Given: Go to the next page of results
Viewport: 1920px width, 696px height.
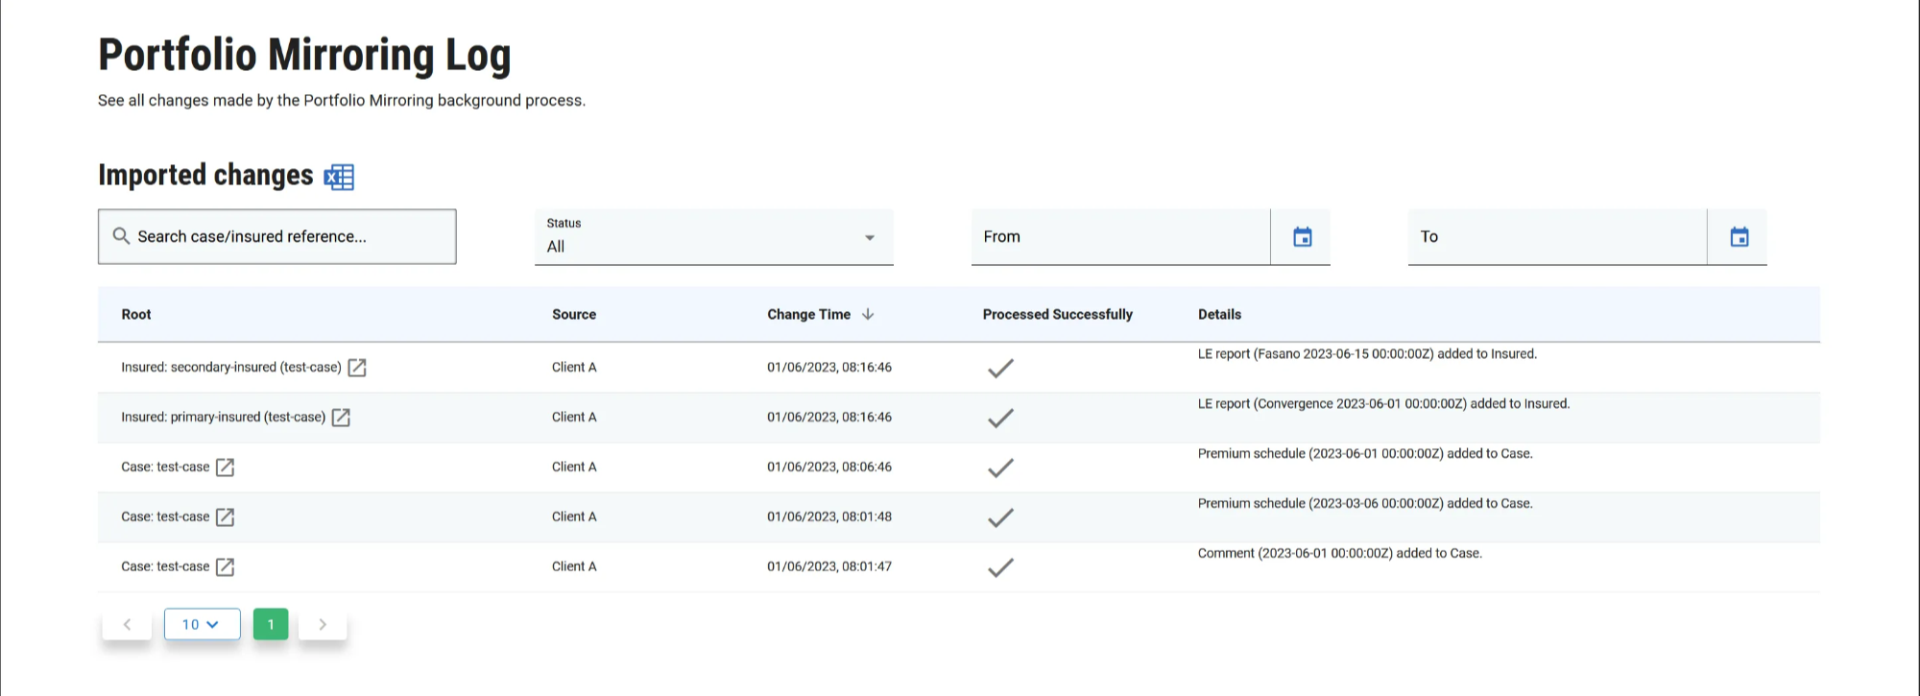Looking at the screenshot, I should pyautogui.click(x=323, y=625).
